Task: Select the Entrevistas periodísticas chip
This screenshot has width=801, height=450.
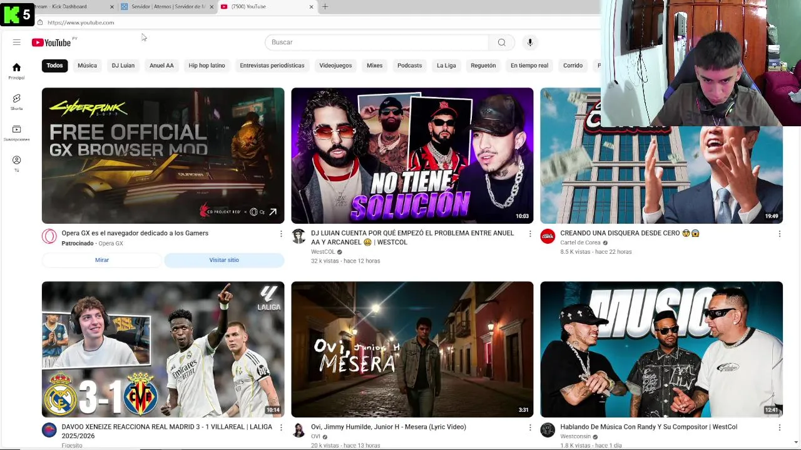Action: (272, 66)
